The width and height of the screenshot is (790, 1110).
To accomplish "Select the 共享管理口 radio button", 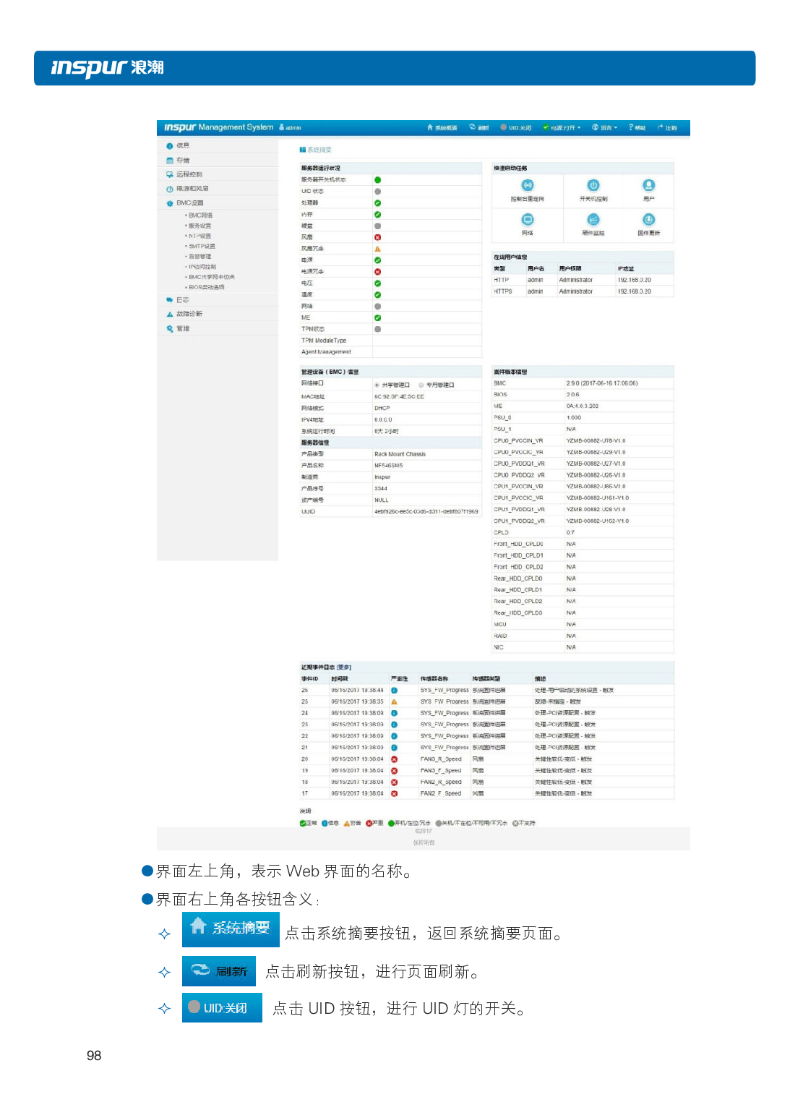I will [377, 385].
